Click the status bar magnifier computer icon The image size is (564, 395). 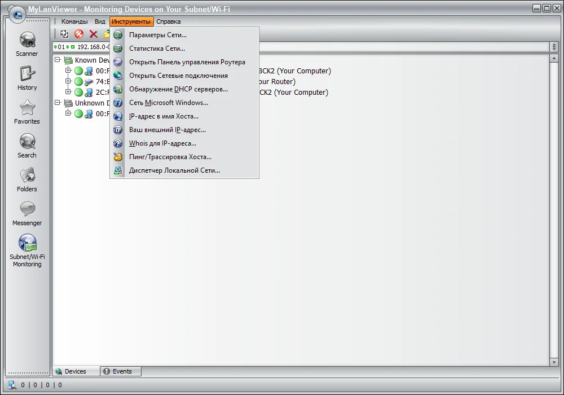[x=12, y=385]
